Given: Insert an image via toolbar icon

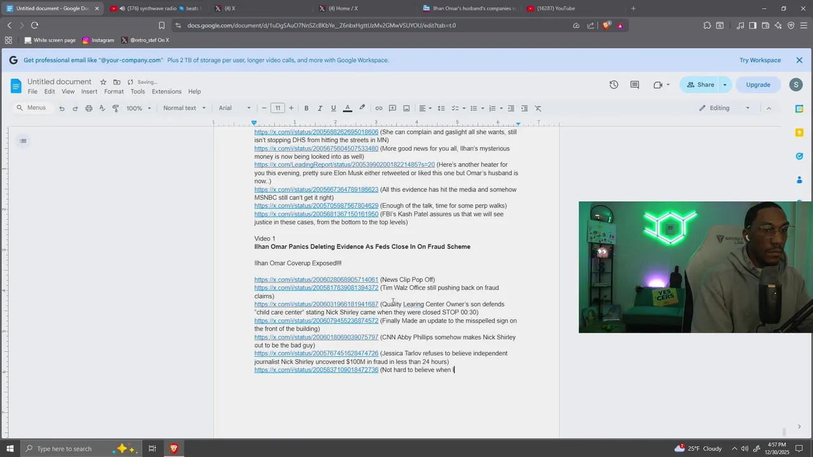Looking at the screenshot, I should [406, 109].
